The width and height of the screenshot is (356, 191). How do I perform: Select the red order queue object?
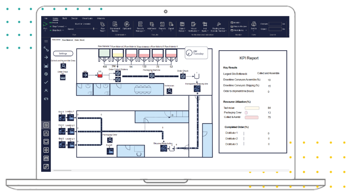(x=100, y=75)
